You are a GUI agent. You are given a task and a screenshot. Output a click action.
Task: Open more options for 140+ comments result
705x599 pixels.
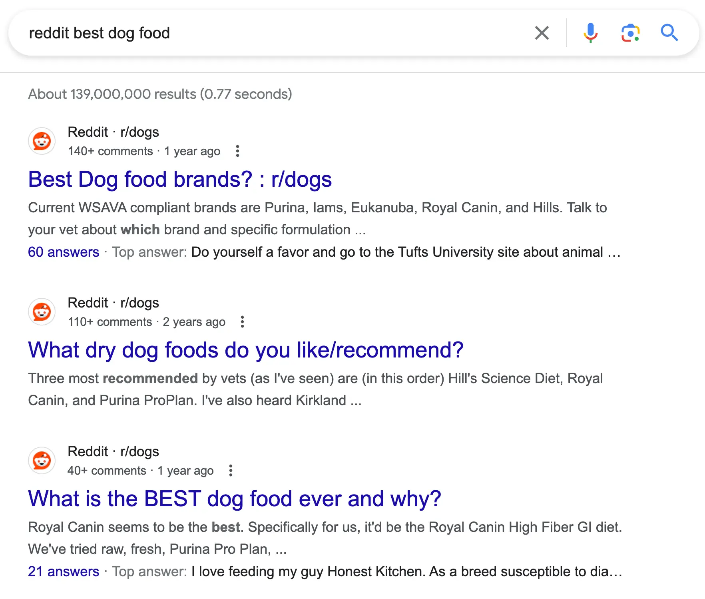pos(237,151)
